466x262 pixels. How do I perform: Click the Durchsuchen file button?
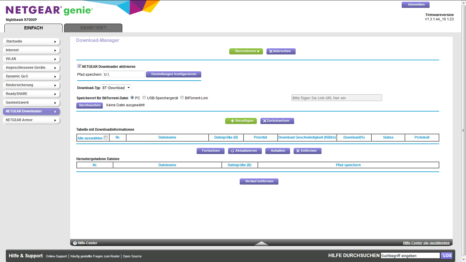(90, 105)
